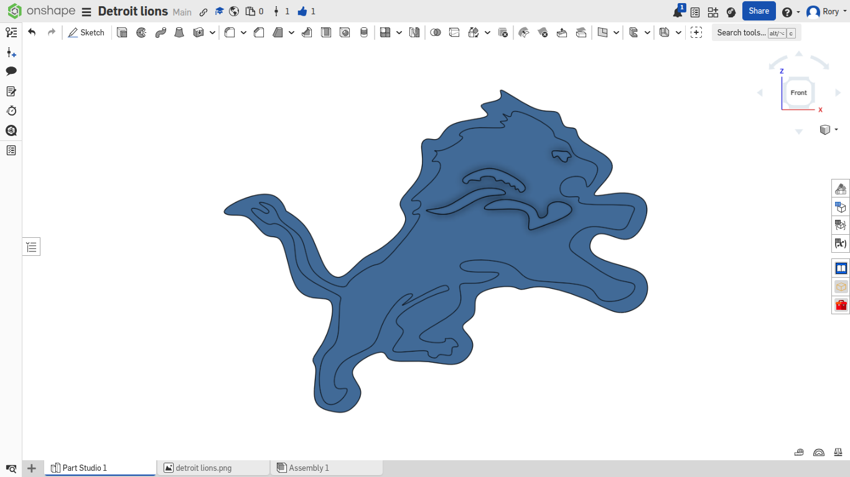The width and height of the screenshot is (850, 477).
Task: Copy the document link icon
Action: 203,12
